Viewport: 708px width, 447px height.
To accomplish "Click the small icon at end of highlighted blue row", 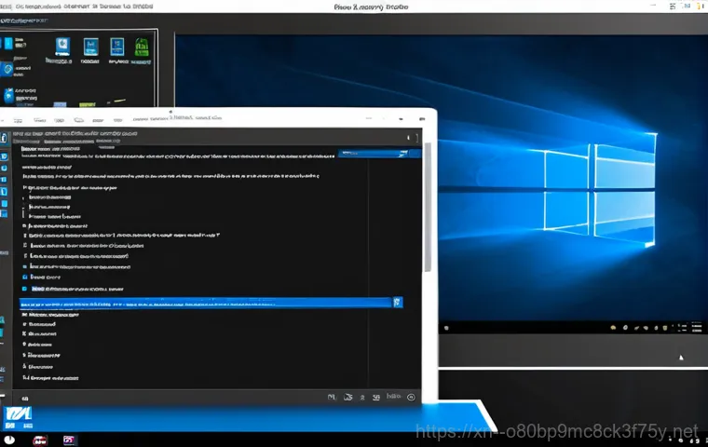I will coord(398,303).
